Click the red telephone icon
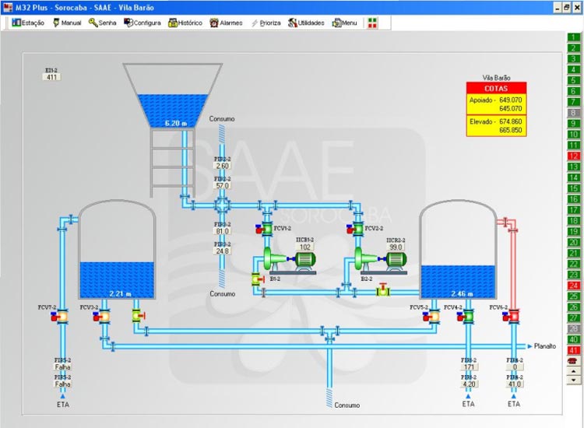The width and height of the screenshot is (584, 428). click(x=573, y=360)
